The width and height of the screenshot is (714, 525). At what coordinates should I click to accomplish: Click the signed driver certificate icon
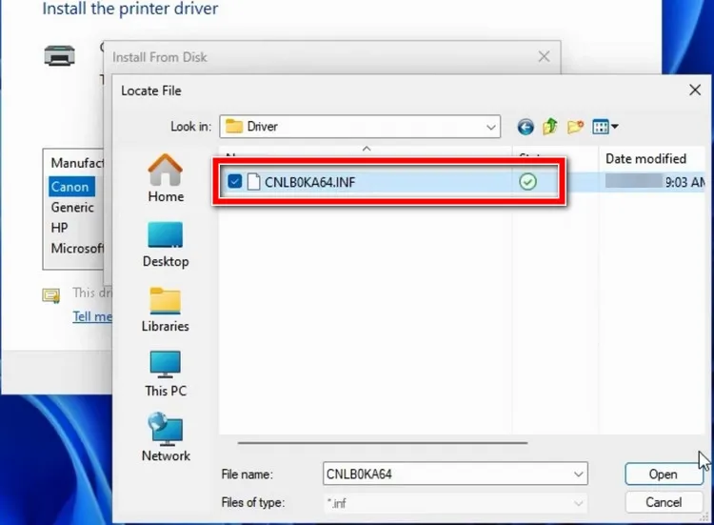(51, 295)
